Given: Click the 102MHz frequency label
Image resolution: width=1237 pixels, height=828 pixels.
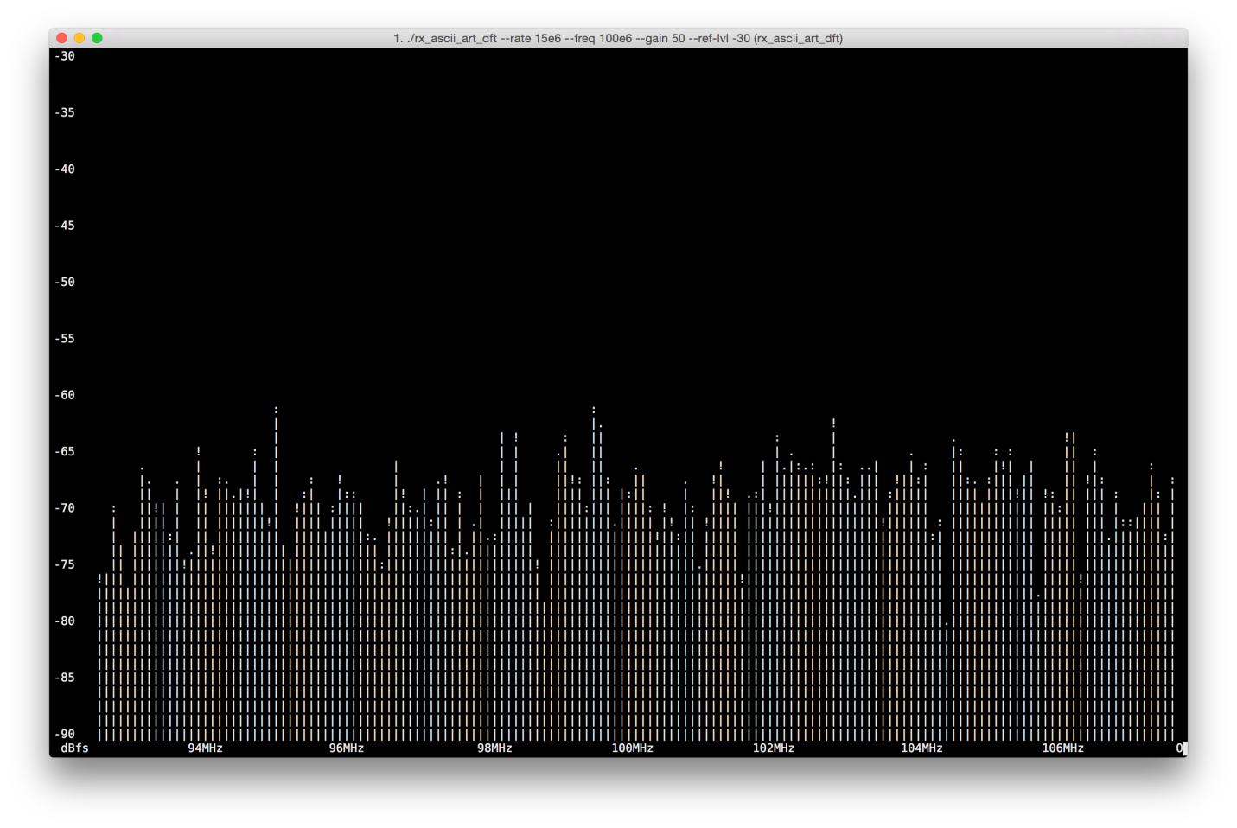Looking at the screenshot, I should [773, 748].
